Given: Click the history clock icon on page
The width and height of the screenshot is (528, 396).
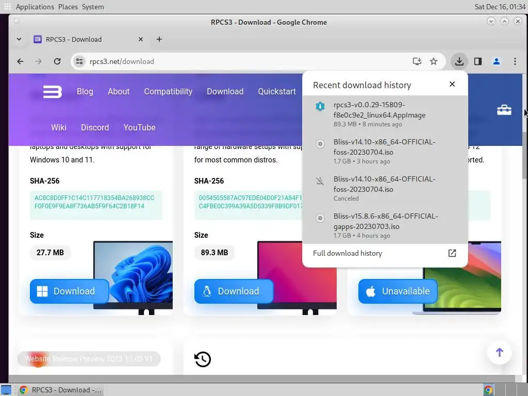Looking at the screenshot, I should pos(203,359).
